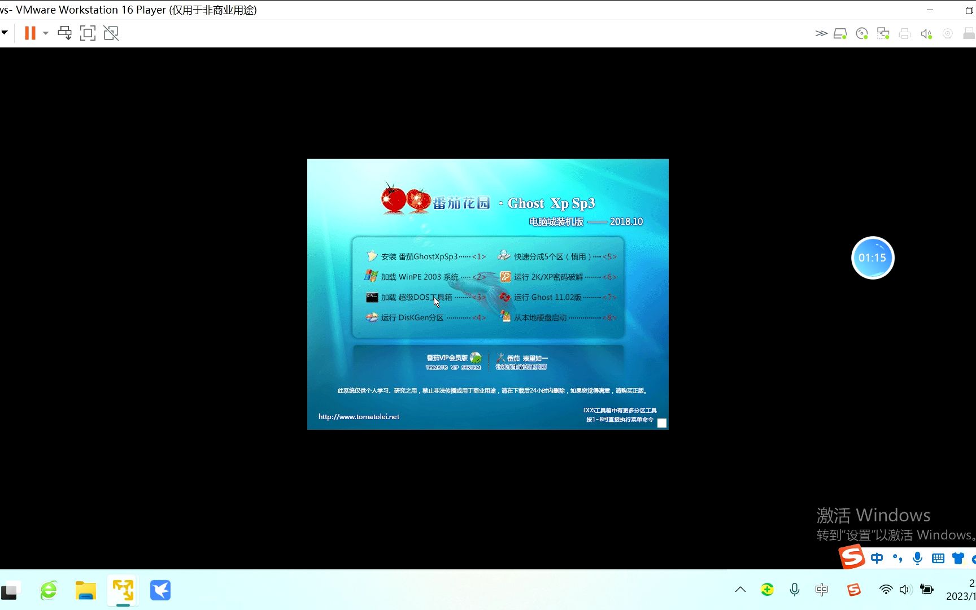The image size is (976, 610).
Task: Toggle Unity mode icon
Action: click(x=111, y=33)
